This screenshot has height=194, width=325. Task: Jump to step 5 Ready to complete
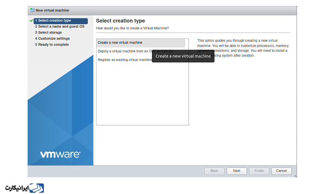click(52, 45)
